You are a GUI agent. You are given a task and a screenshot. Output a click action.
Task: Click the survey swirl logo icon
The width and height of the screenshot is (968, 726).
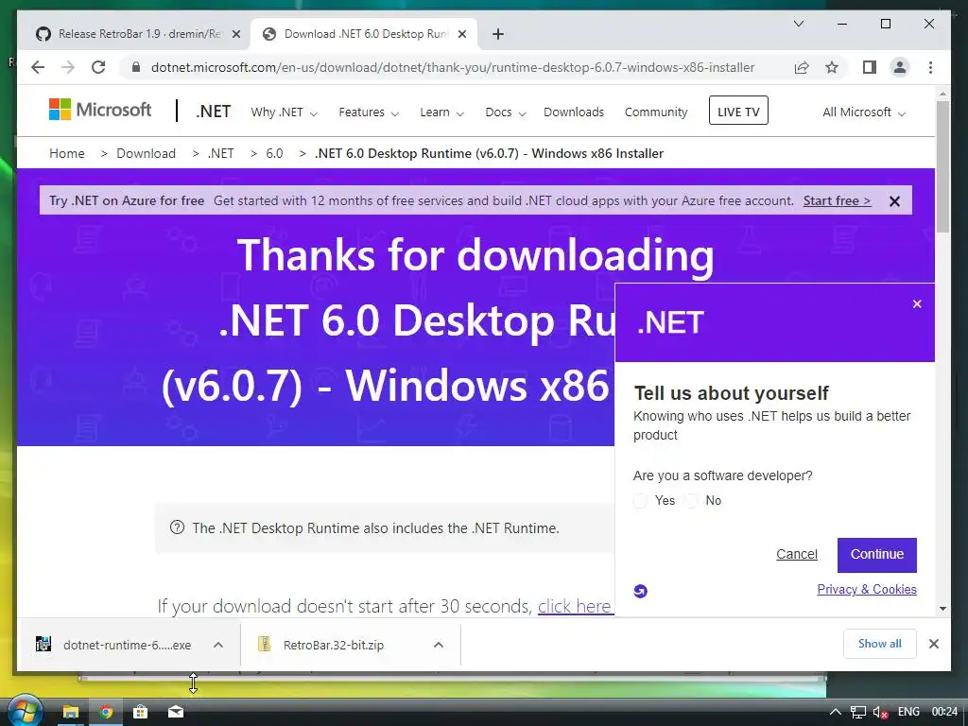641,592
